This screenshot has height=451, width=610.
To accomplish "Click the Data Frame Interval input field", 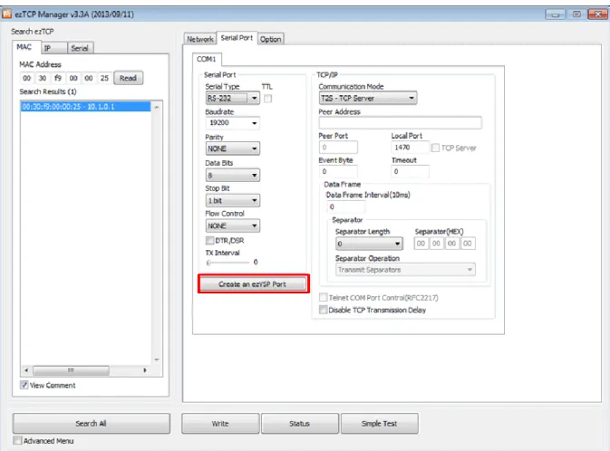I will pyautogui.click(x=346, y=206).
